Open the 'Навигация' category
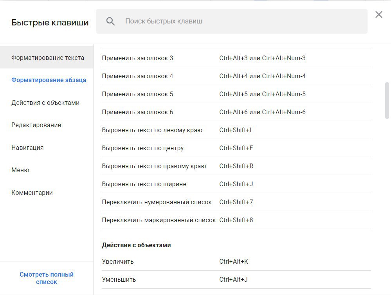Viewport: 391px width, 295px height. click(27, 148)
